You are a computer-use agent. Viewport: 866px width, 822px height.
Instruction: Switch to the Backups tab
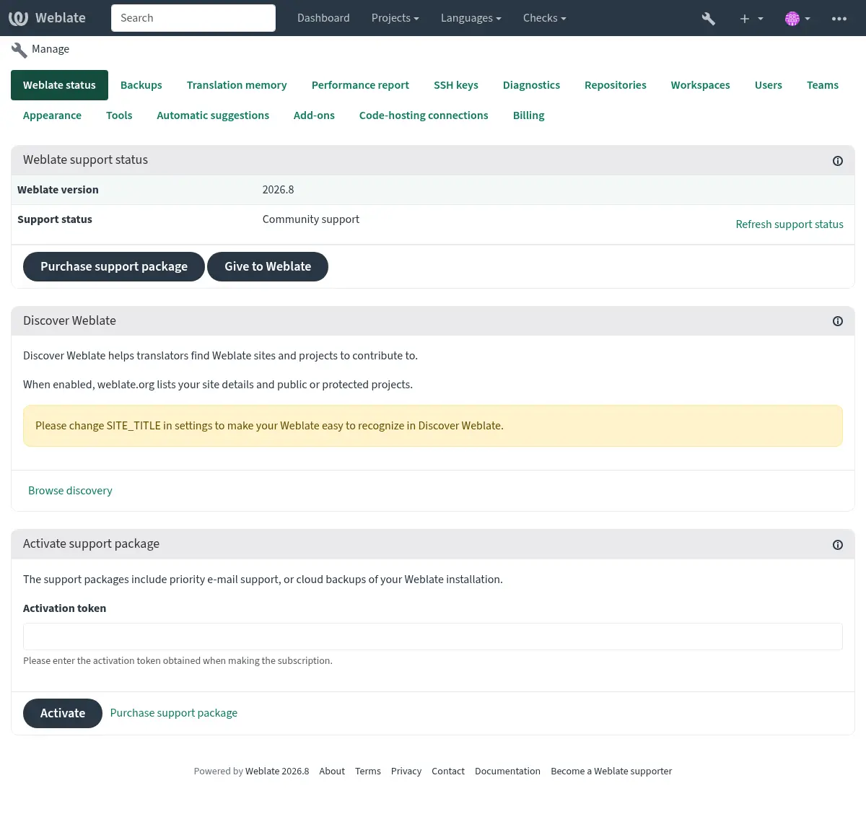point(141,85)
